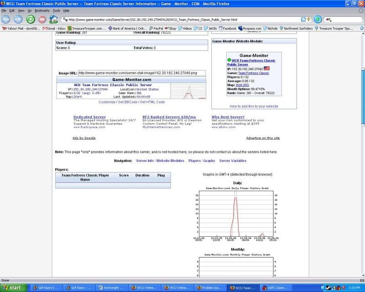Click the RSS feed icon in address bar
Viewport: 365px width, 292px height.
303,20
